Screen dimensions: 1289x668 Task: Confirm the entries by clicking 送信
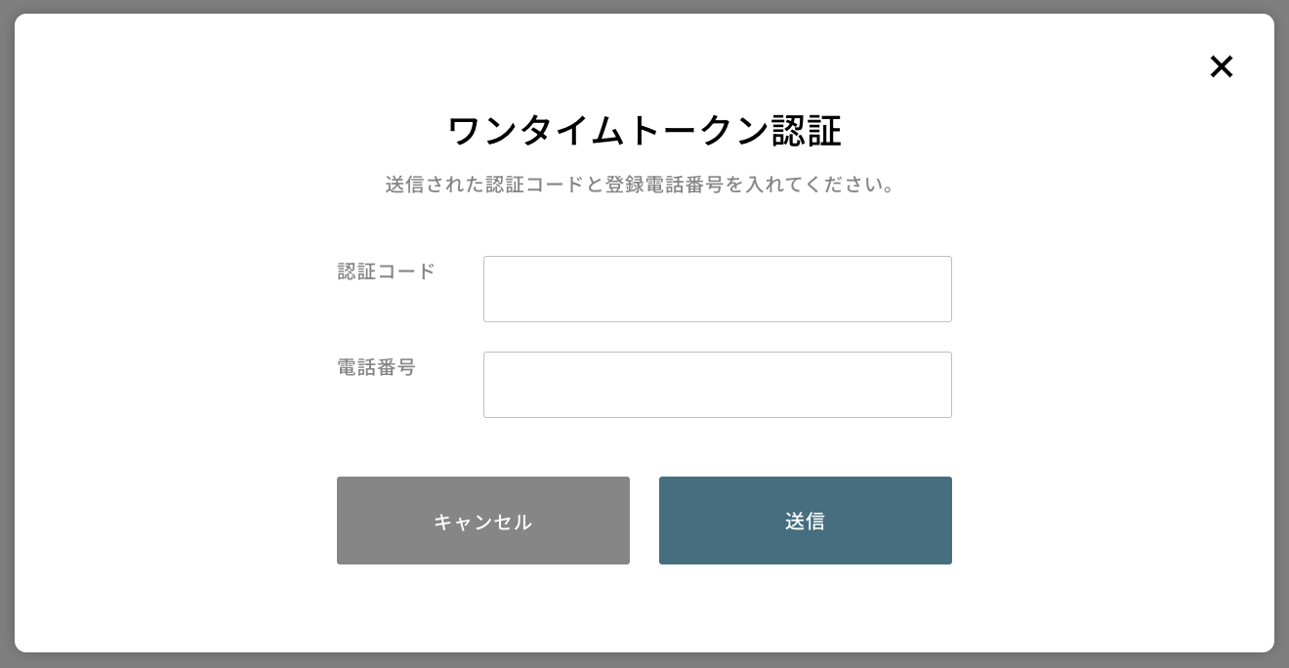click(805, 521)
